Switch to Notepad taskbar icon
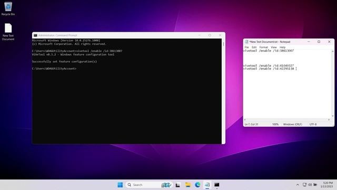The image size is (337, 190). [x=207, y=185]
